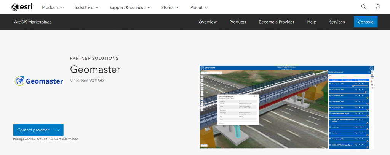Screen dimensions: 390x155
Task: Open the user account profile icon
Action: 378,7
